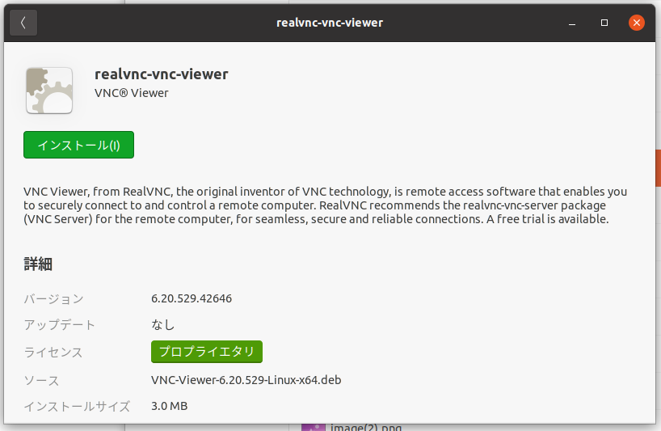Screen dimensions: 661x431
Task: Click the green インストール(I) button
Action: (79, 145)
